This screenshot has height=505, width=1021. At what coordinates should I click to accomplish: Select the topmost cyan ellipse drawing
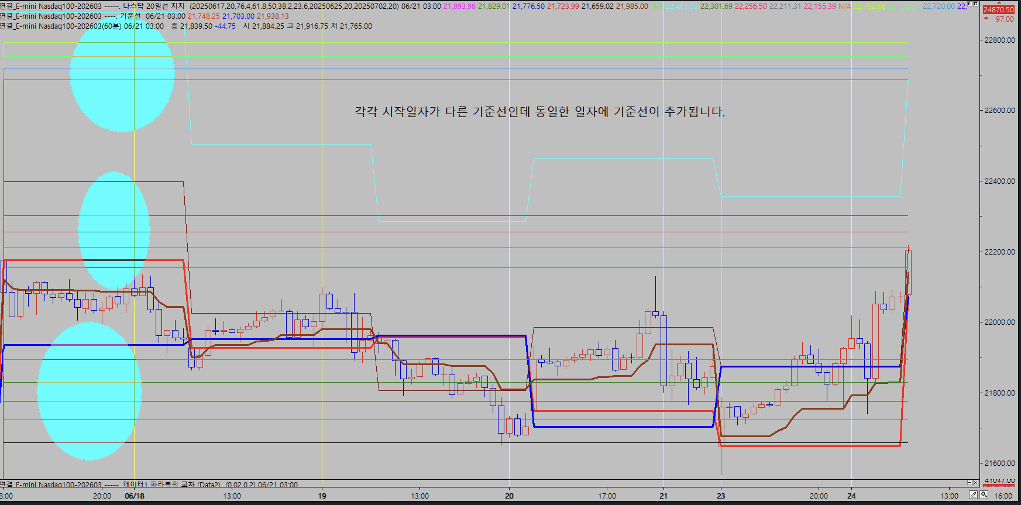click(x=122, y=74)
